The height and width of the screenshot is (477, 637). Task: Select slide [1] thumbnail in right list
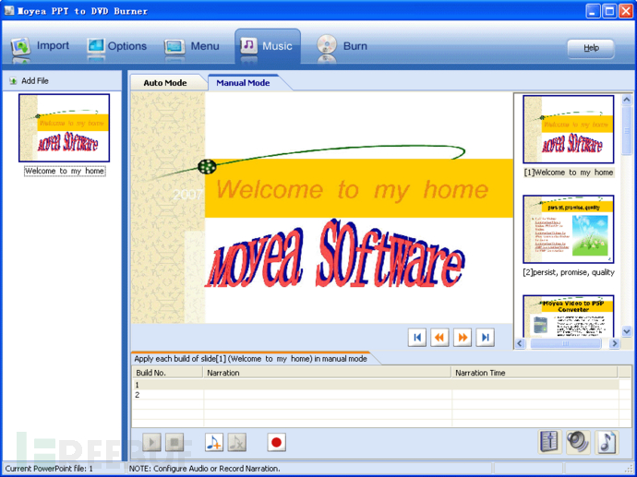coord(568,129)
